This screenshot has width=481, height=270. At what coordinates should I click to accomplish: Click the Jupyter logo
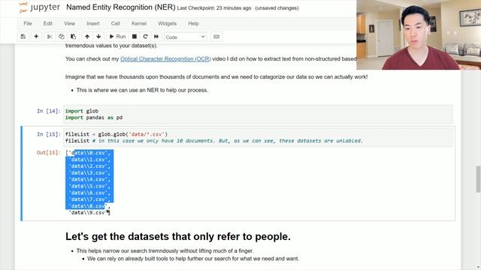click(40, 7)
